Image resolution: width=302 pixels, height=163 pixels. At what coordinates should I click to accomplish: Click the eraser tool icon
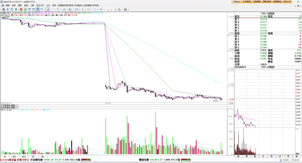click(111, 9)
